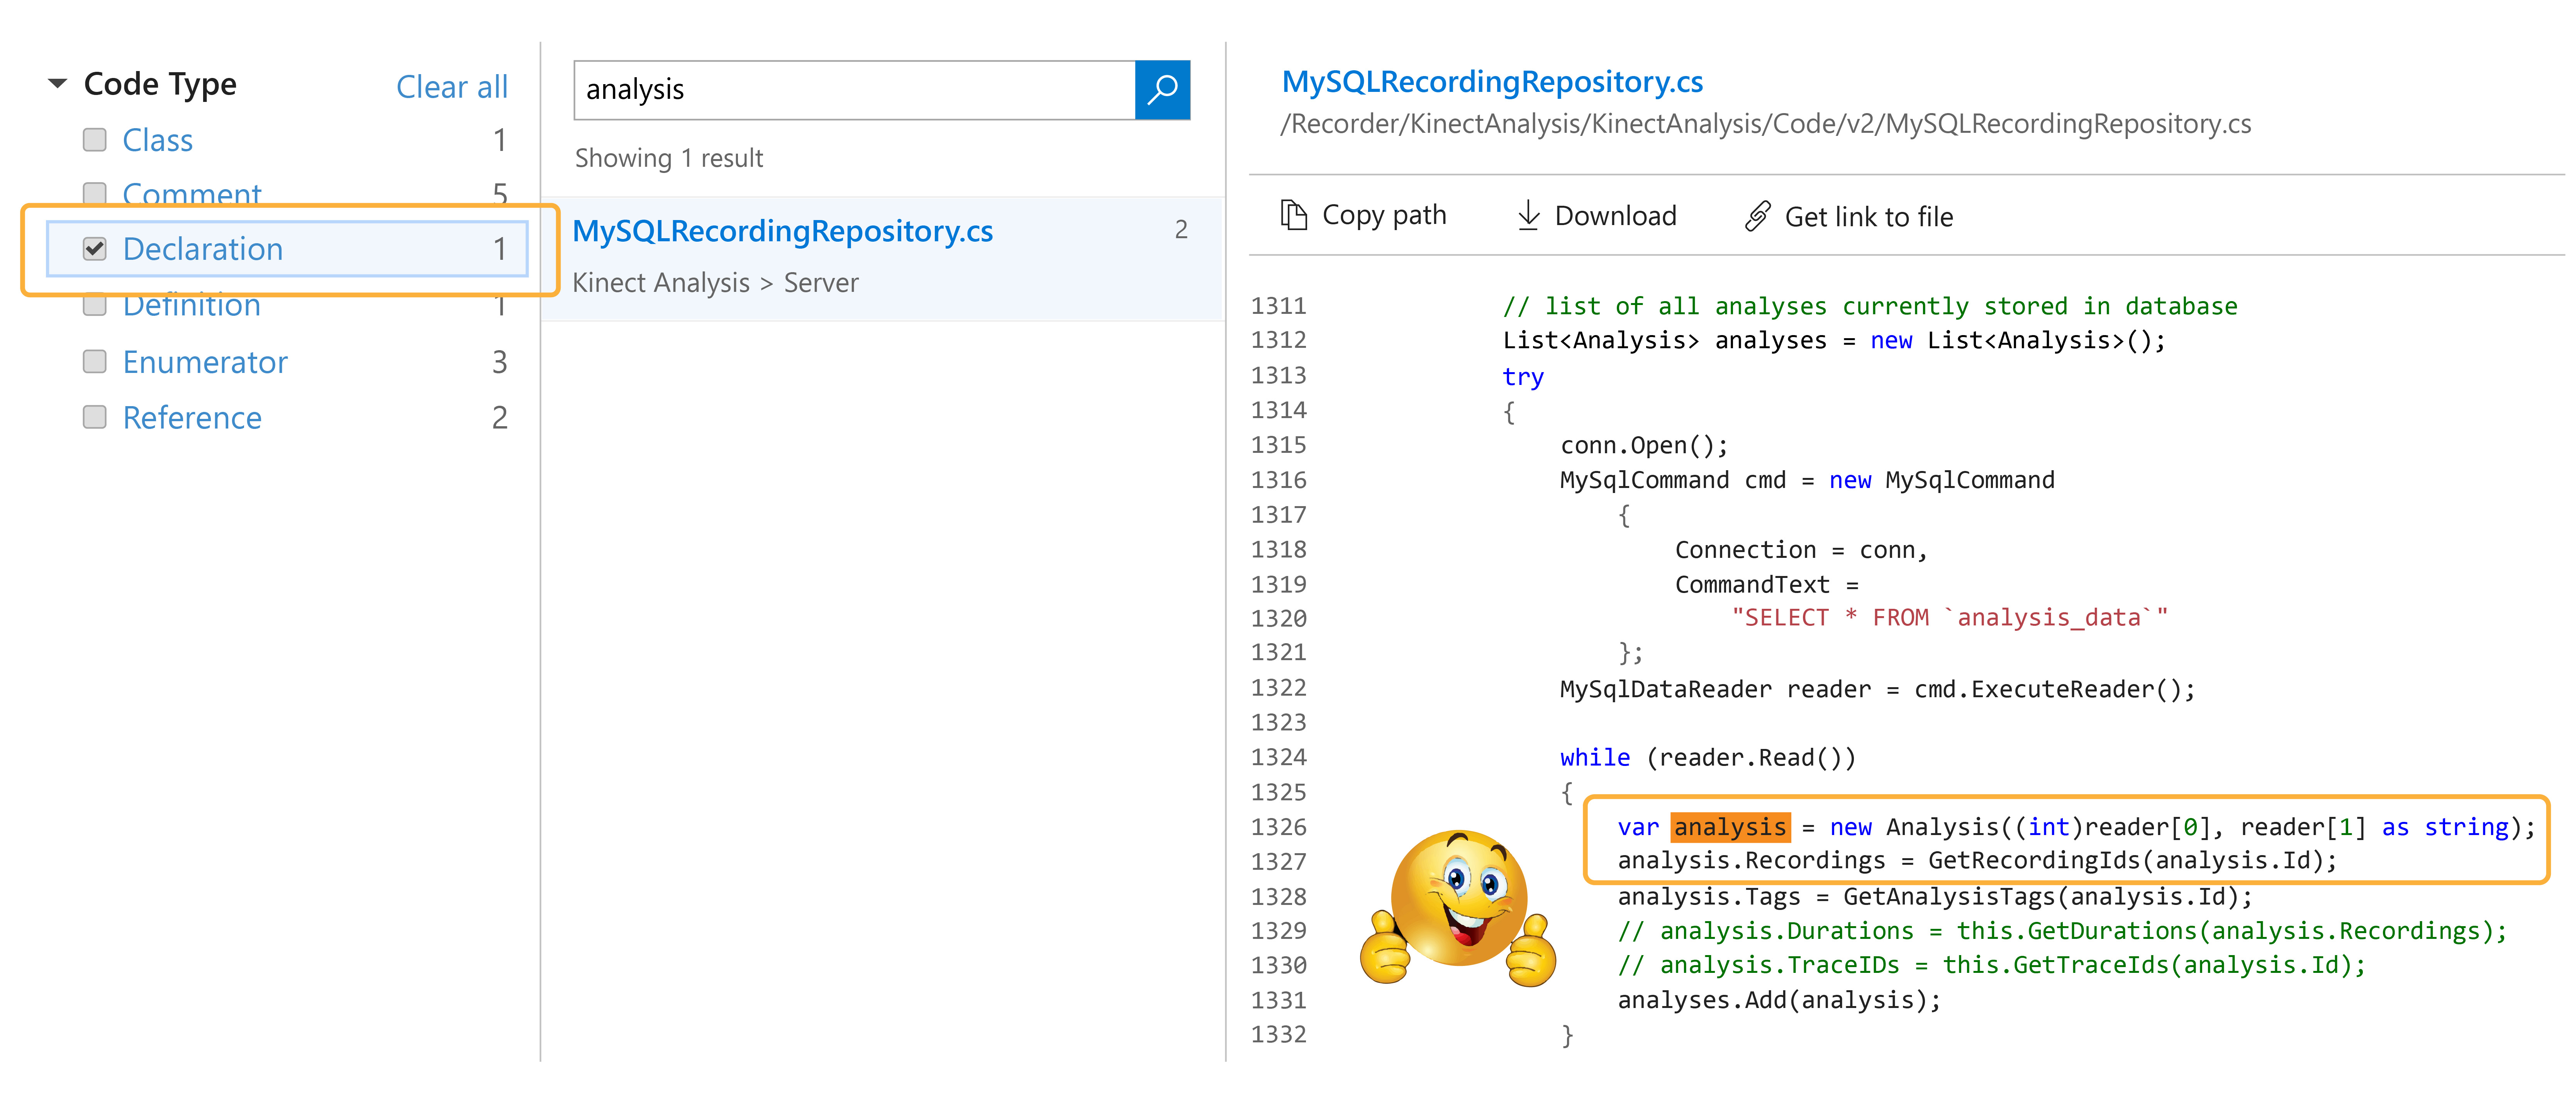Click the SELECT * FROM analysis_data string
Screen dimensions: 2576x1113
1950,618
